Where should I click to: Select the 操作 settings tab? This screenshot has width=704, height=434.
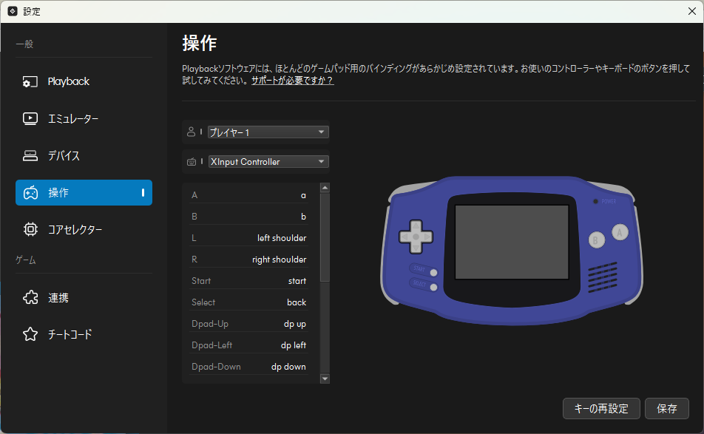[x=84, y=193]
